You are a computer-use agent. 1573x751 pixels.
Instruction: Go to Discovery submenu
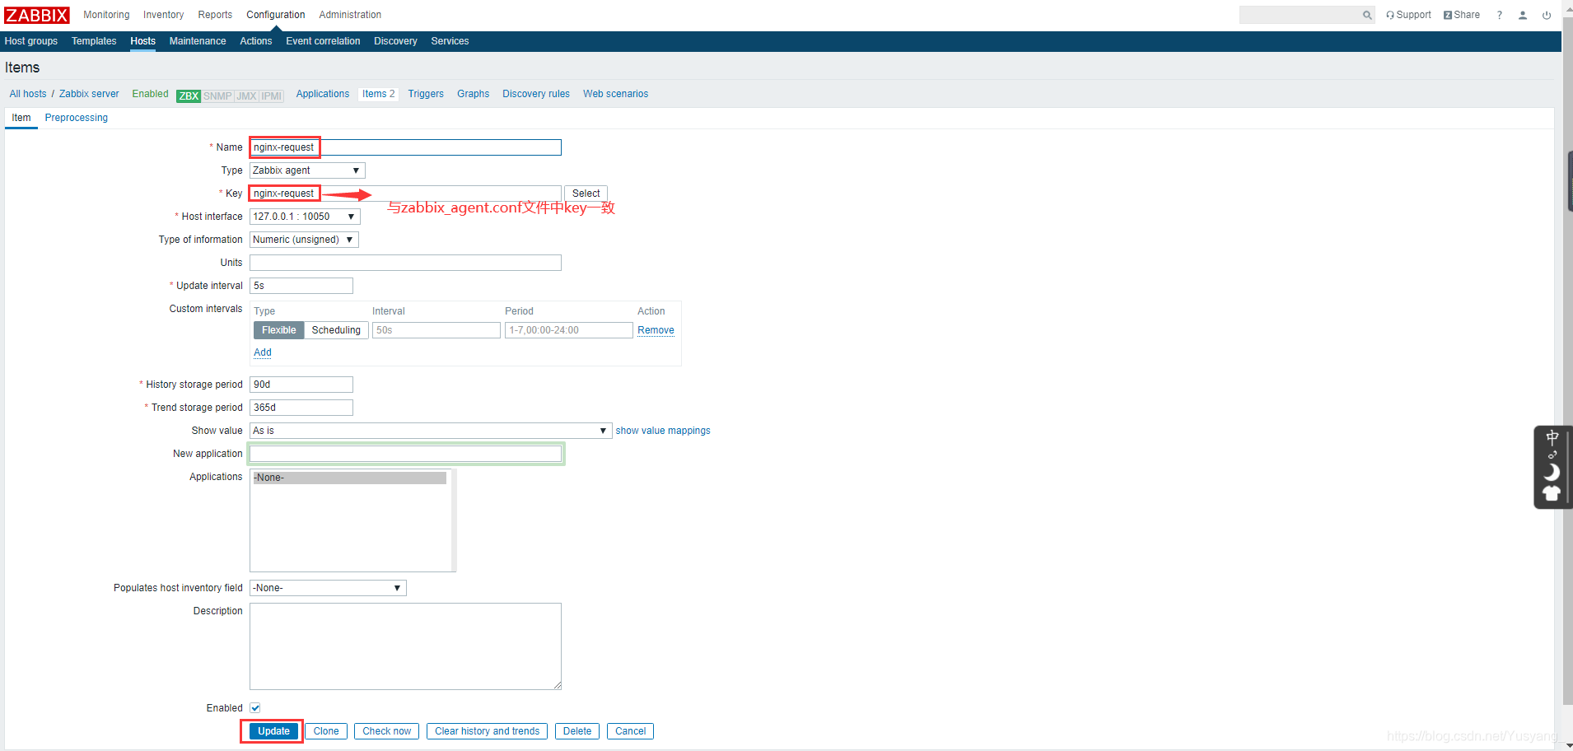[395, 41]
